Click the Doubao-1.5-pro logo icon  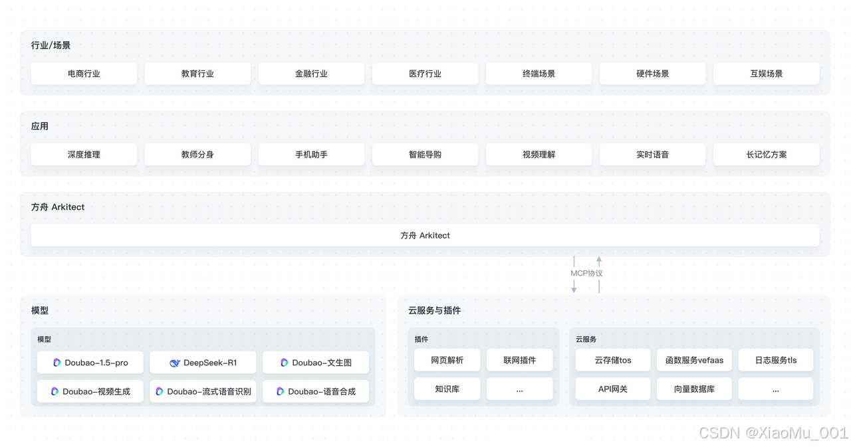point(57,363)
